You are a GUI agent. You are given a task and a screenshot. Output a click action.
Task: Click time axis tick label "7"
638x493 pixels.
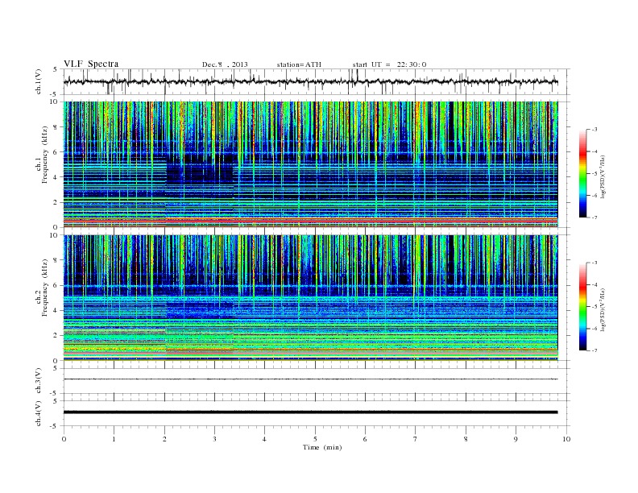click(x=416, y=439)
